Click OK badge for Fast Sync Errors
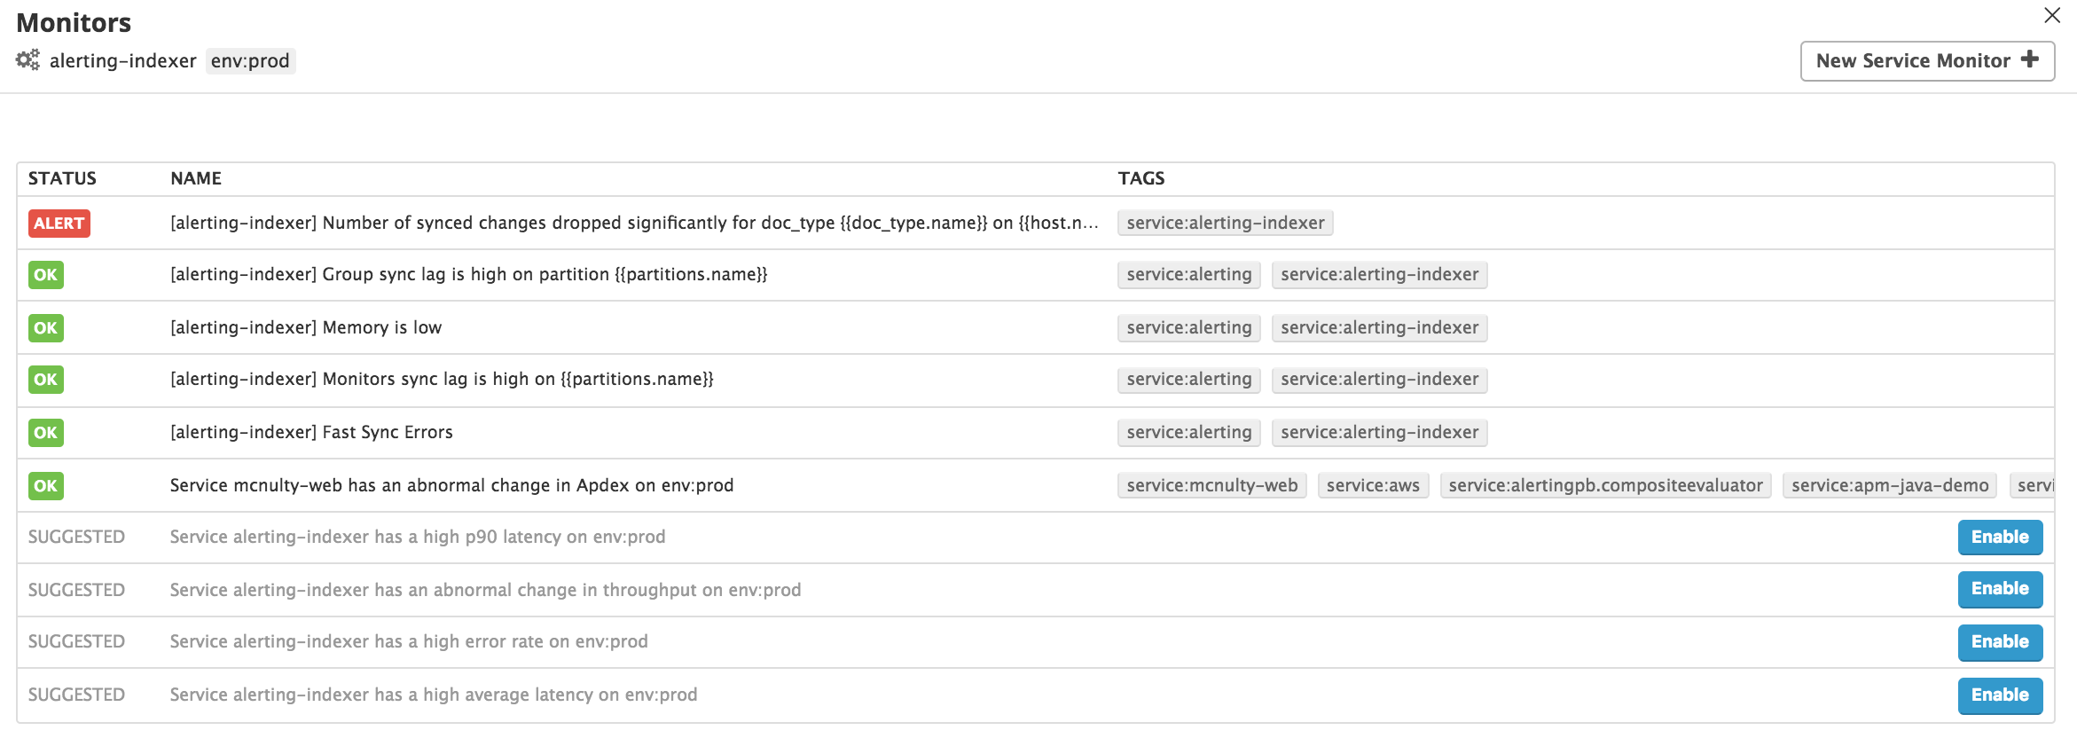This screenshot has height=738, width=2077. point(45,433)
